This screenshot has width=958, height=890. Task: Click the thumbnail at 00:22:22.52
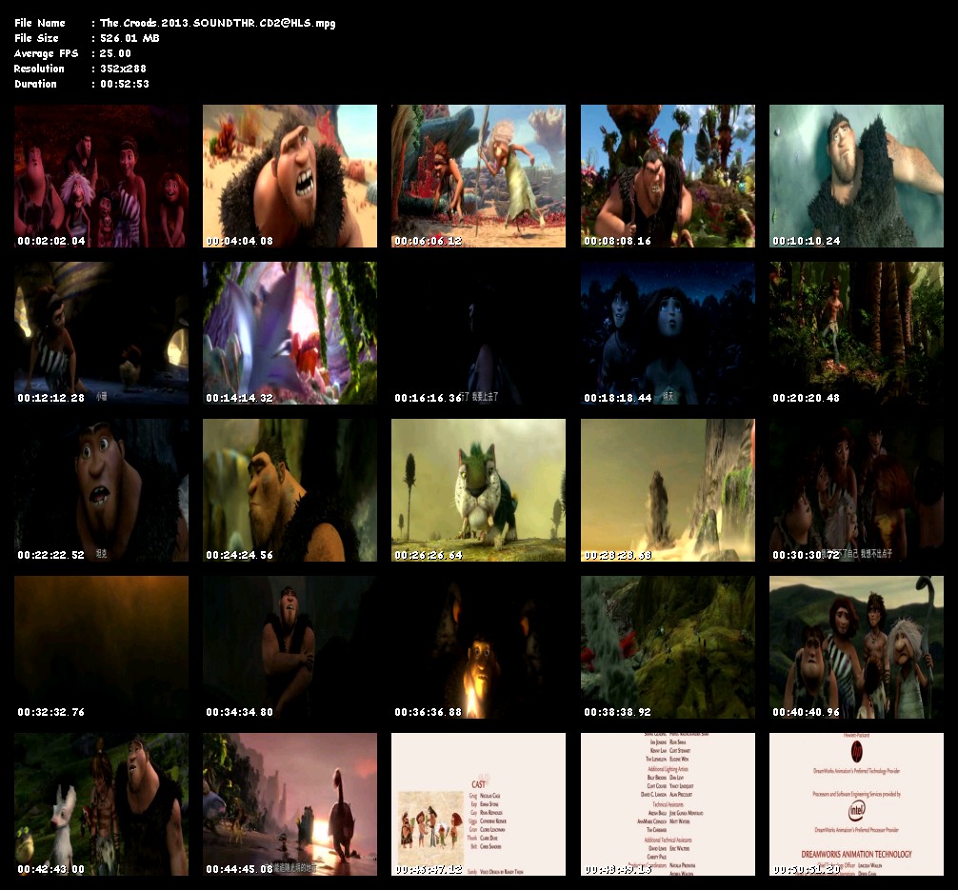click(x=102, y=490)
